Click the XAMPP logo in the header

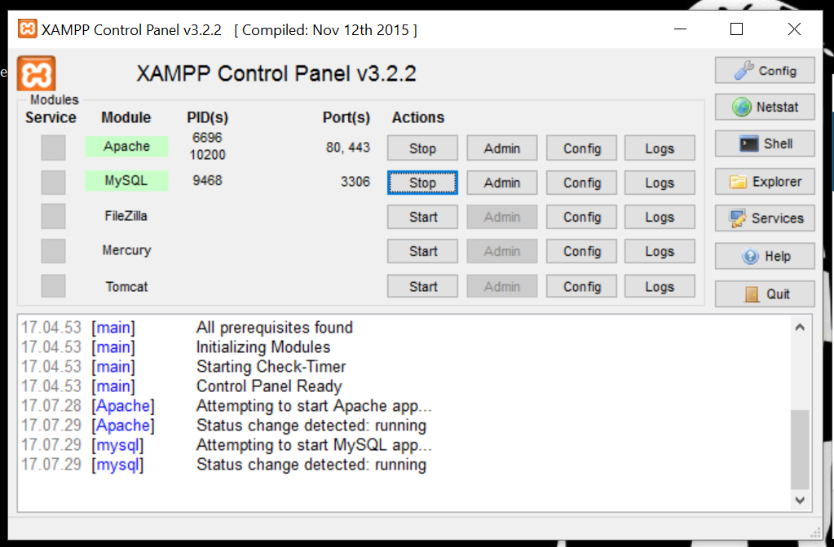[x=36, y=73]
